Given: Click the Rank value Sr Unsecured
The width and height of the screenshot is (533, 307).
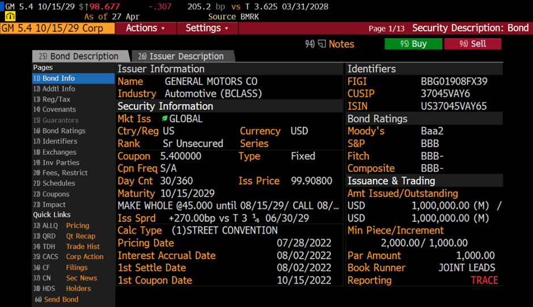Looking at the screenshot, I should pos(193,143).
